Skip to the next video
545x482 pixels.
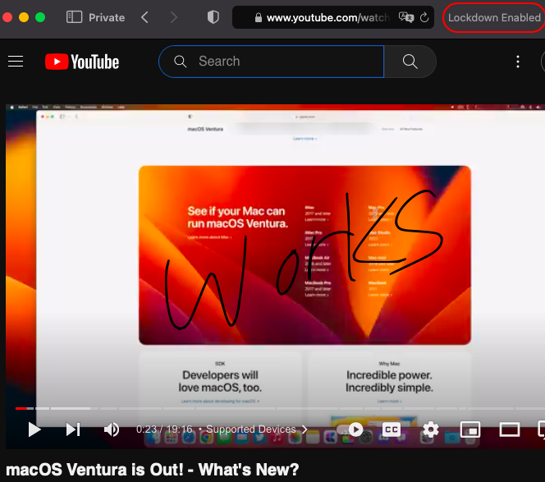tap(73, 429)
